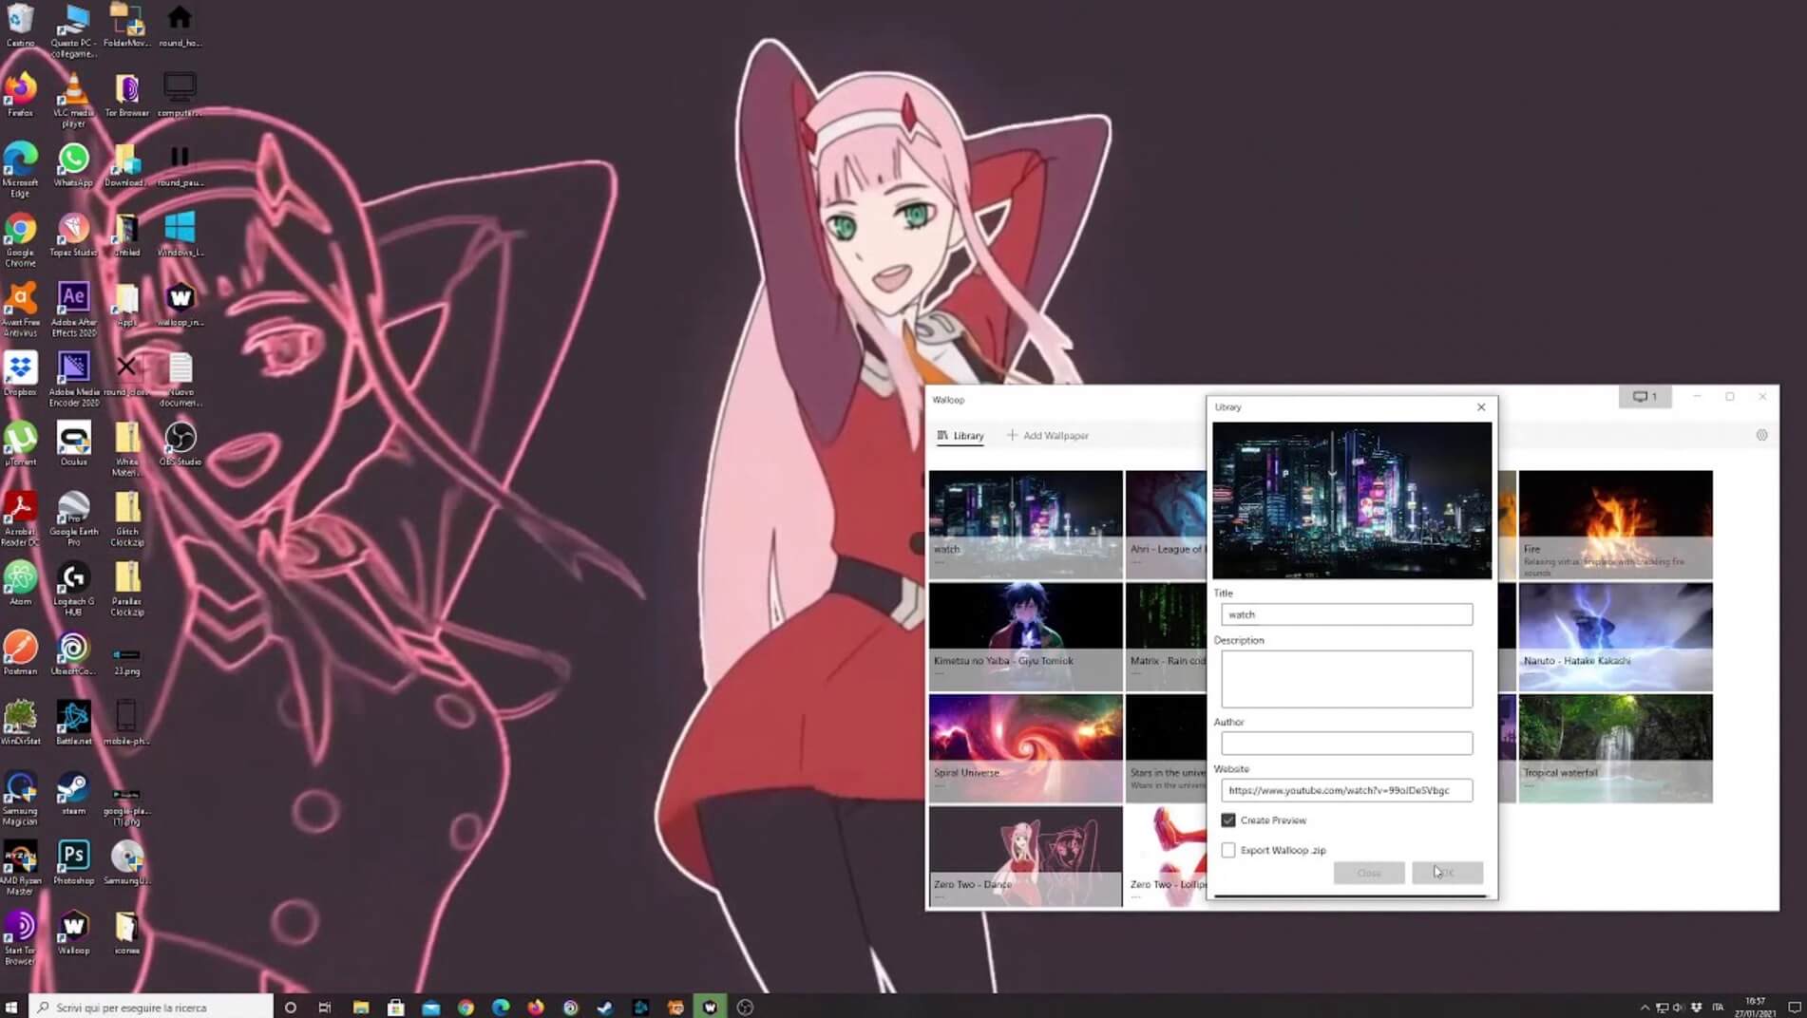Open Walloop settings gear icon
Viewport: 1807px width, 1018px height.
pos(1761,435)
